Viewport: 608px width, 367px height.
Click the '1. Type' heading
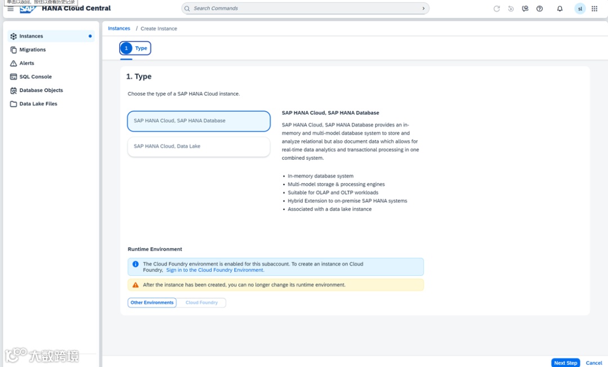click(x=139, y=77)
